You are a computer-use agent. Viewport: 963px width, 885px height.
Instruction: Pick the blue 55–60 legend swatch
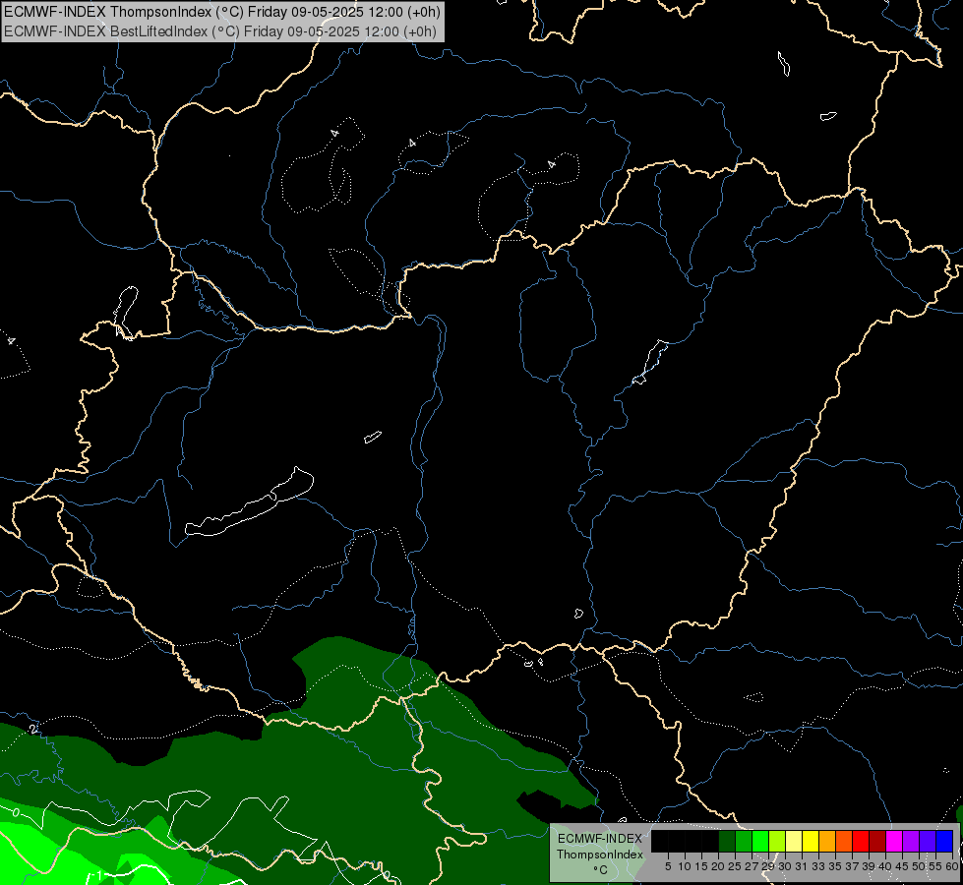[x=944, y=841]
